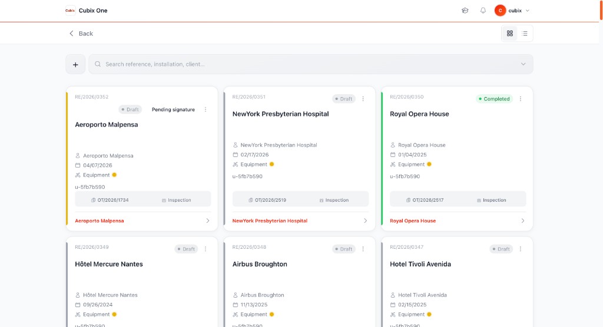Open the Airbus Broughton card title
The height and width of the screenshot is (327, 603).
[260, 264]
